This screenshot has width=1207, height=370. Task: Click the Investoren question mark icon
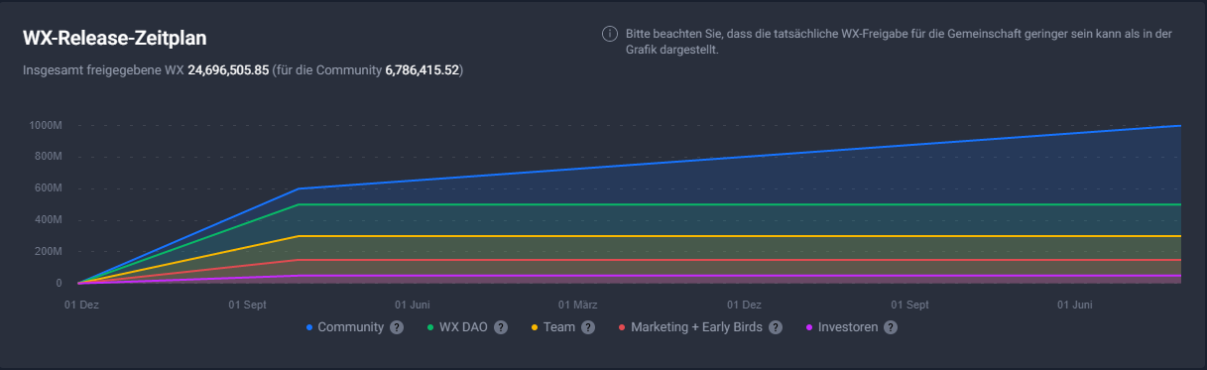pyautogui.click(x=891, y=327)
